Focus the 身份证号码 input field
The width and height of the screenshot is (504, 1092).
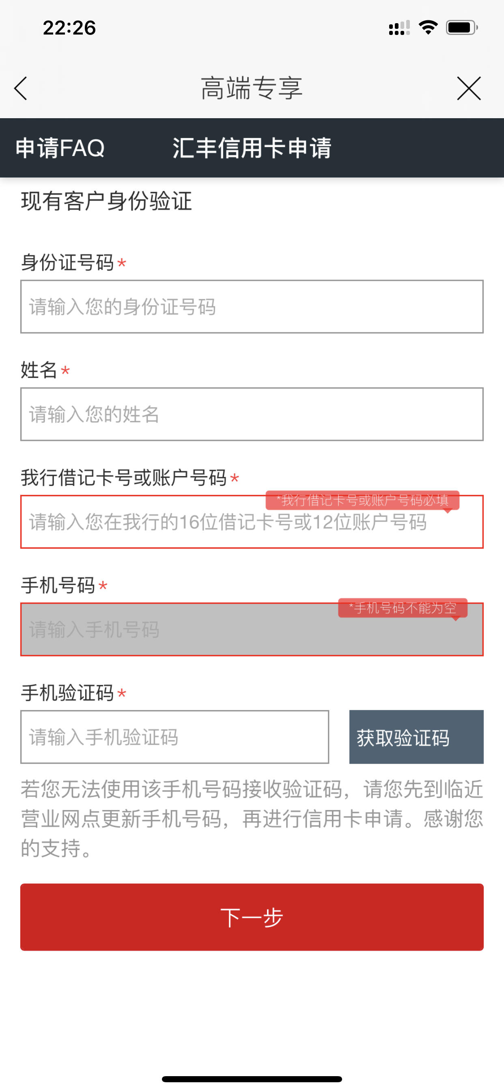pos(252,306)
